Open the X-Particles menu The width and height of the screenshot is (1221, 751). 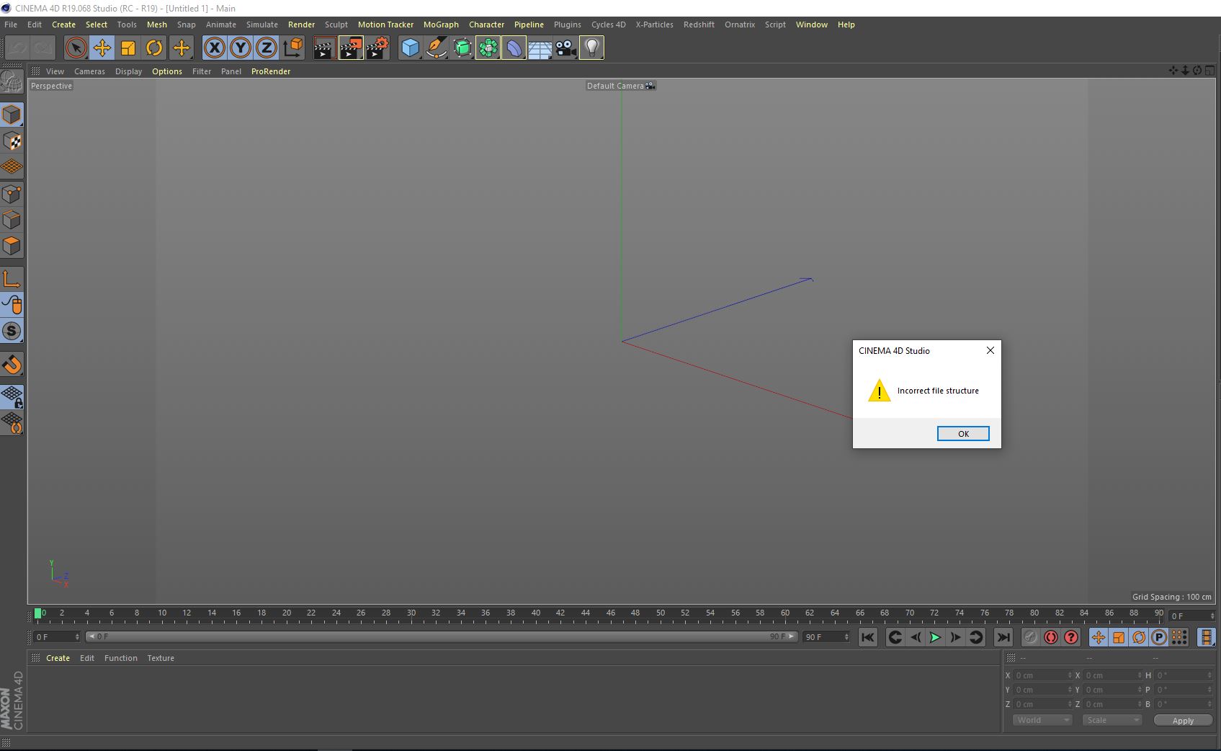(x=654, y=25)
